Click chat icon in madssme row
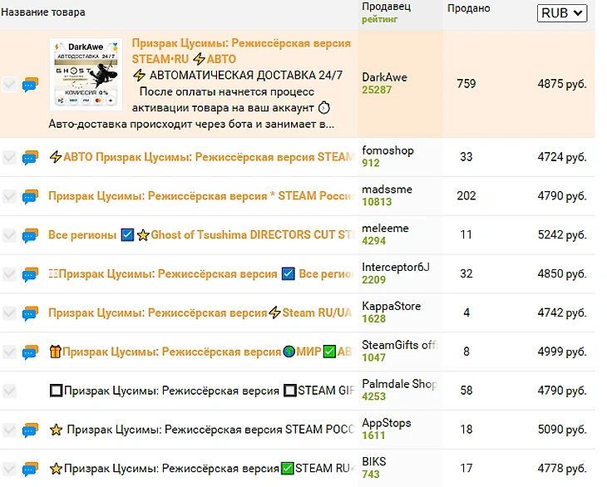 (31, 197)
